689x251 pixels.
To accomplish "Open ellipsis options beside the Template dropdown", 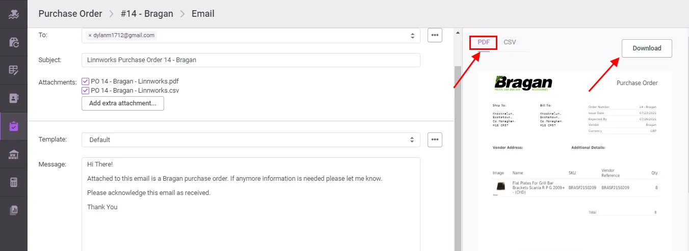I will [435, 140].
